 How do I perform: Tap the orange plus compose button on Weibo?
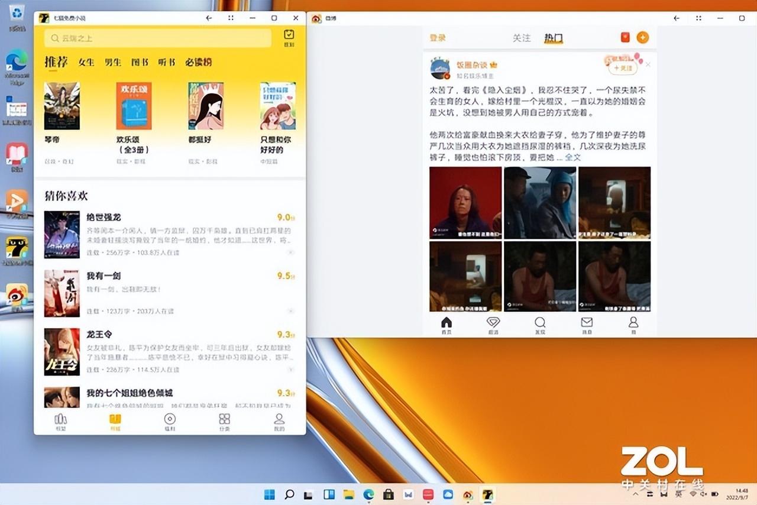click(x=642, y=37)
